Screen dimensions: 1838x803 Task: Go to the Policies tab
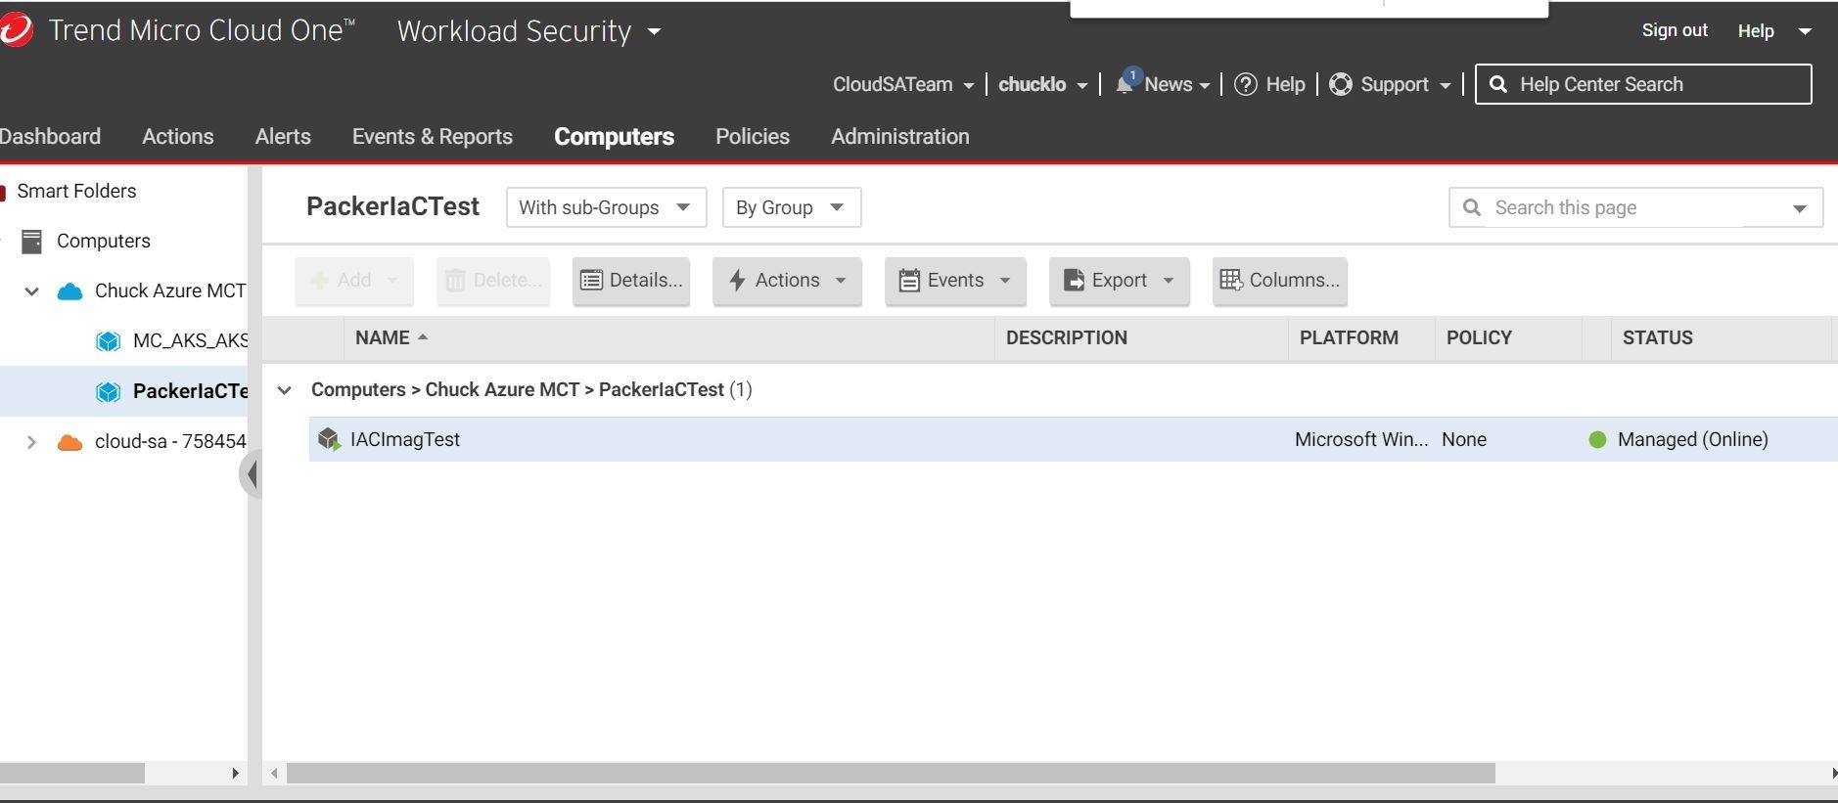[752, 137]
